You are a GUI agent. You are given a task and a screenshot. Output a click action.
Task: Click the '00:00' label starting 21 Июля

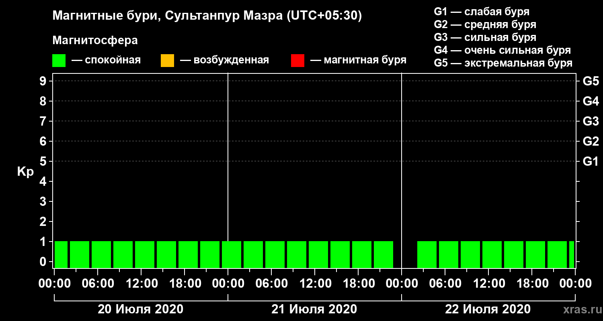(228, 284)
